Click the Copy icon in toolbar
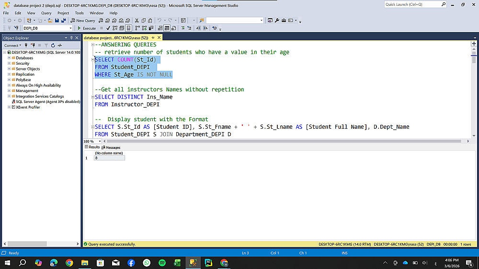 pyautogui.click(x=144, y=21)
